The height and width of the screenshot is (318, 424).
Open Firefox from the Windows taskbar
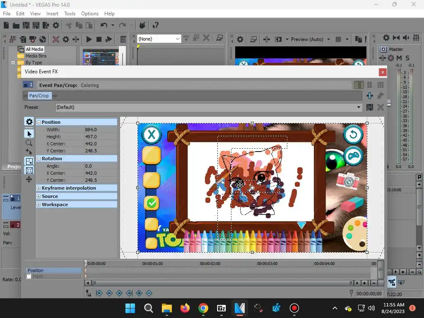185,308
